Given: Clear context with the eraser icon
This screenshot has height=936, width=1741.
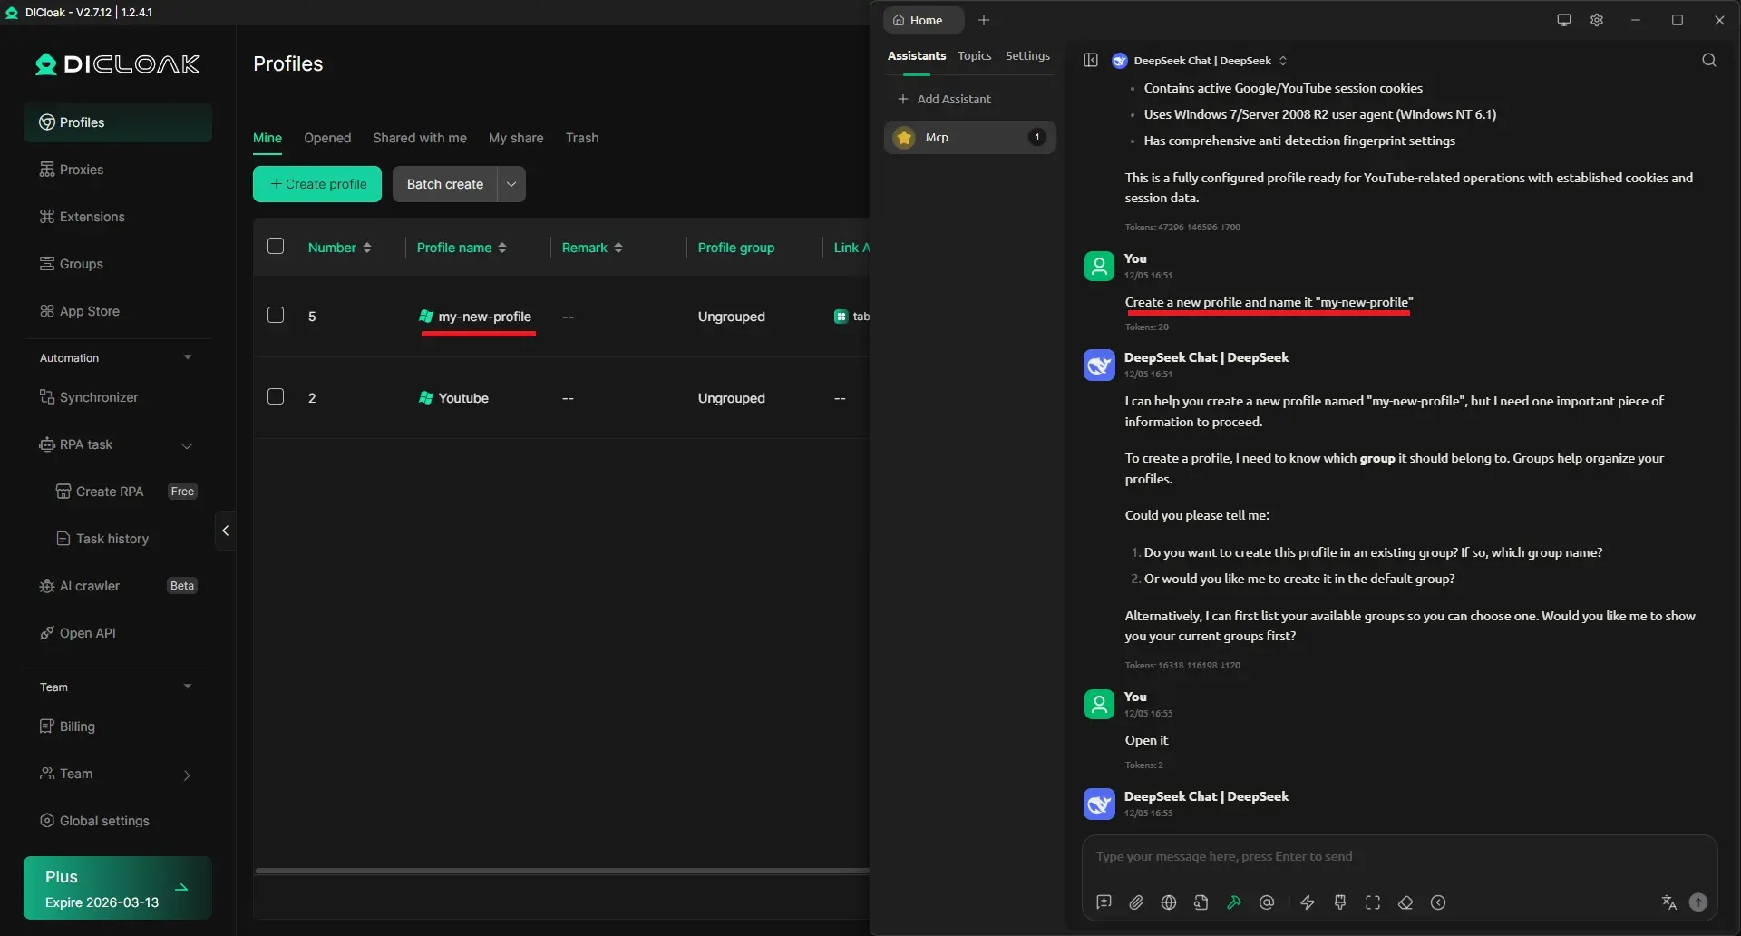Looking at the screenshot, I should 1405,902.
